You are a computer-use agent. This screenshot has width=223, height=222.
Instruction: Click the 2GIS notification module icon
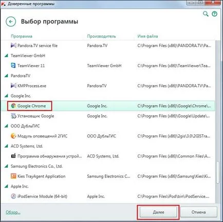(x=13, y=136)
